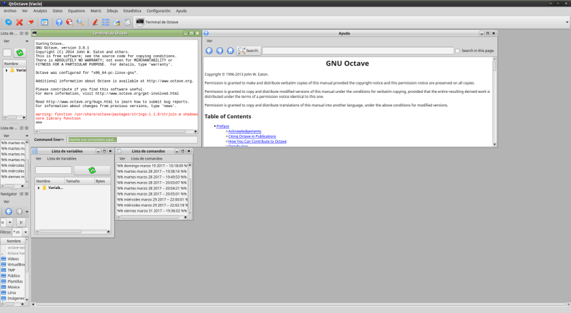571x313 pixels.
Task: Click the Command line input field
Action: tap(132, 140)
